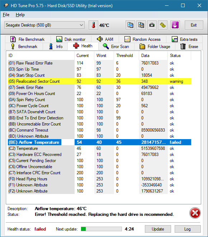Open the Log button
208x237 pixels.
188,229
